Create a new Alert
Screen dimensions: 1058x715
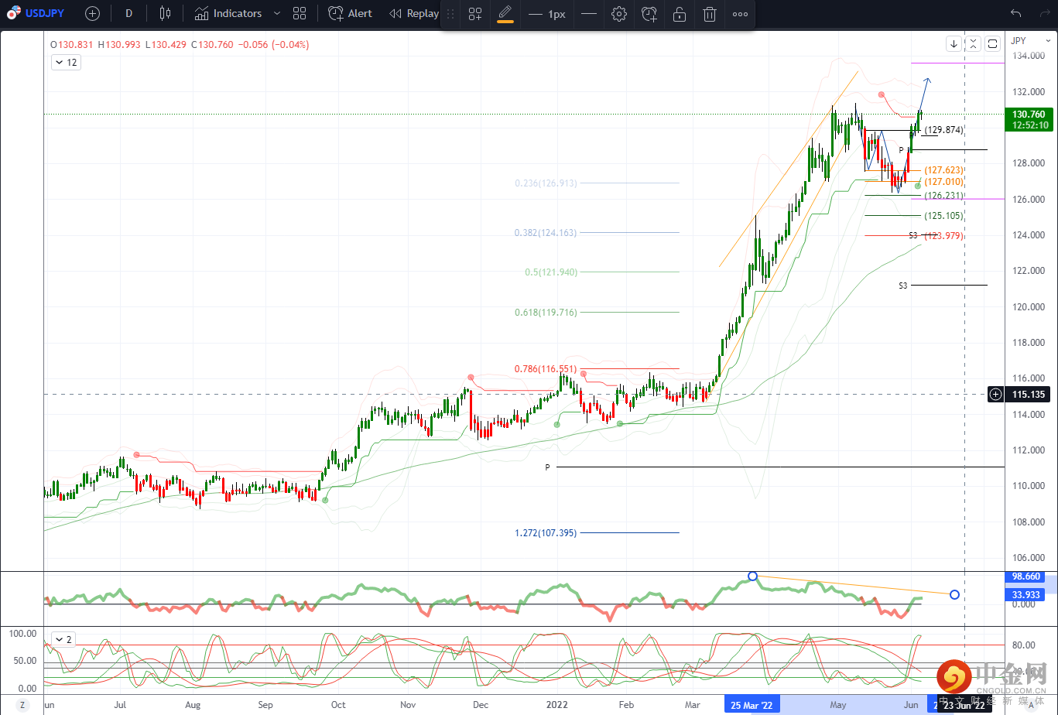click(x=350, y=13)
